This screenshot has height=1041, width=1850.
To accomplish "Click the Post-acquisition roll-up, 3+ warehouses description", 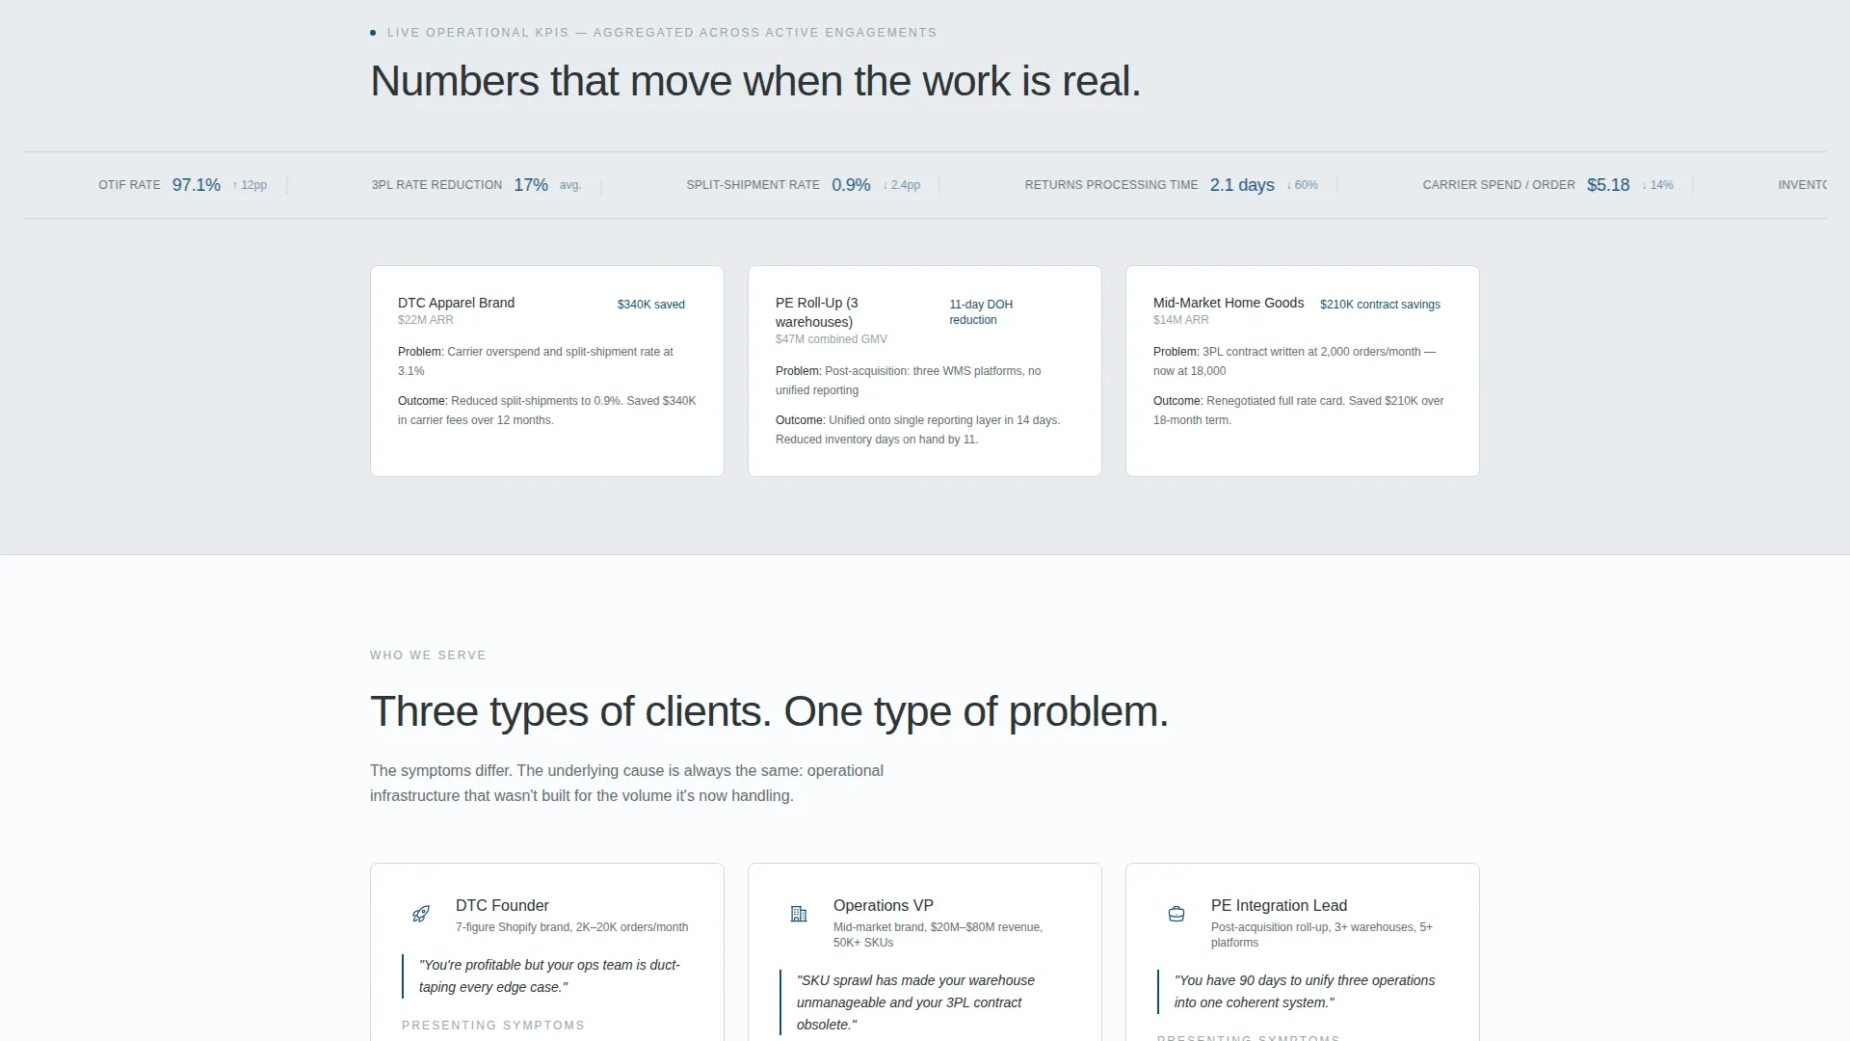I will click(x=1321, y=935).
